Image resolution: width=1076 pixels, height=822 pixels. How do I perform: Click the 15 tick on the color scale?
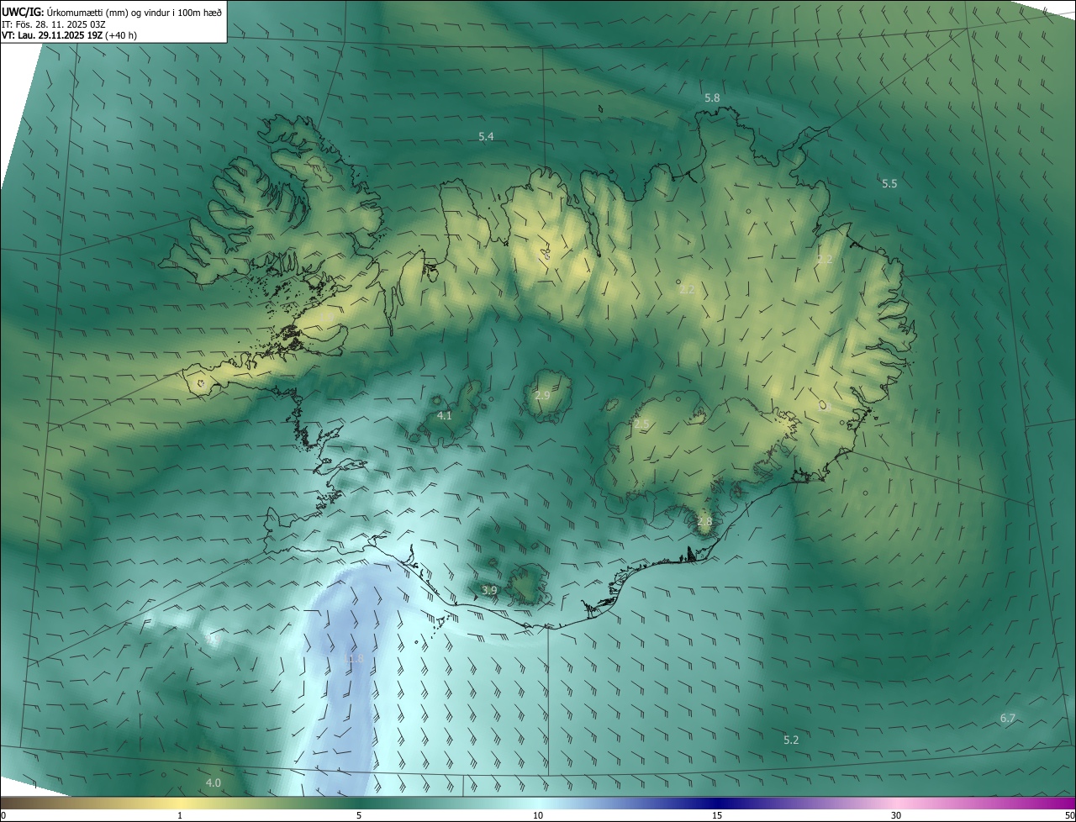click(x=717, y=815)
